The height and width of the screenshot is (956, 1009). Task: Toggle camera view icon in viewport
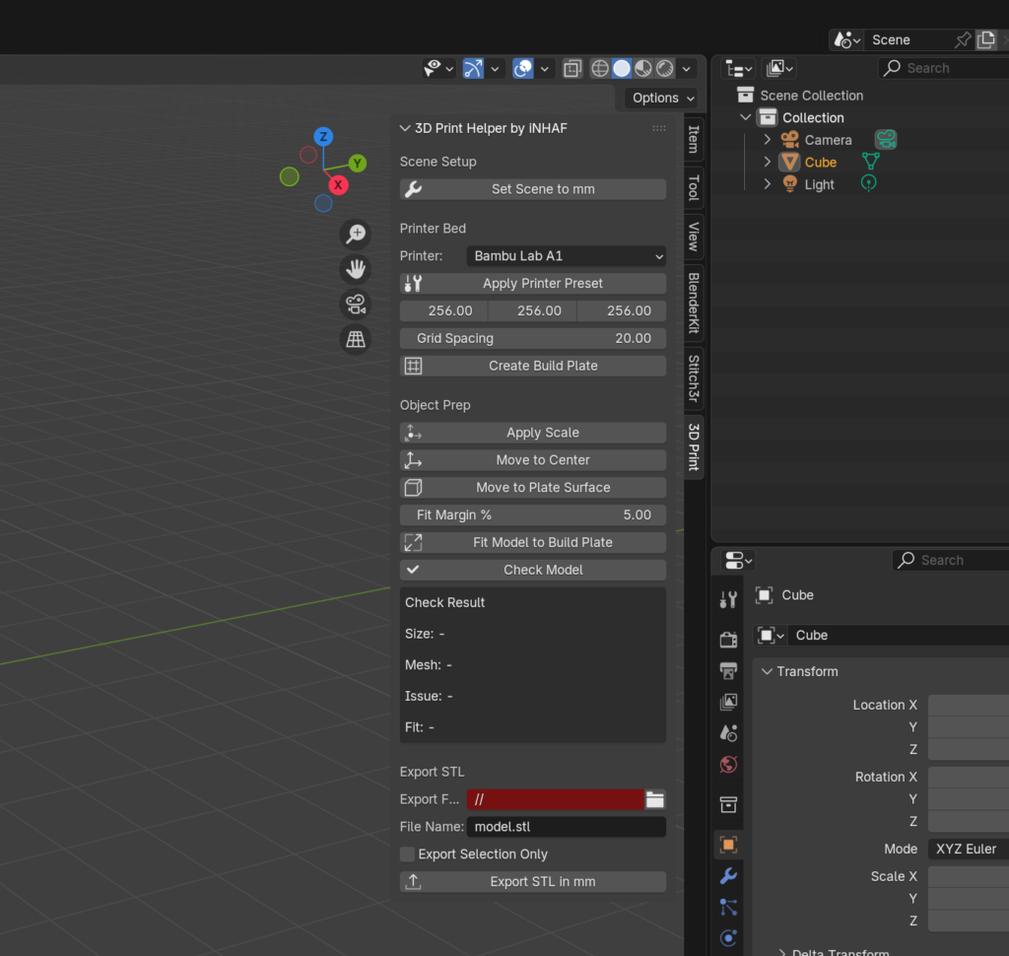(355, 304)
